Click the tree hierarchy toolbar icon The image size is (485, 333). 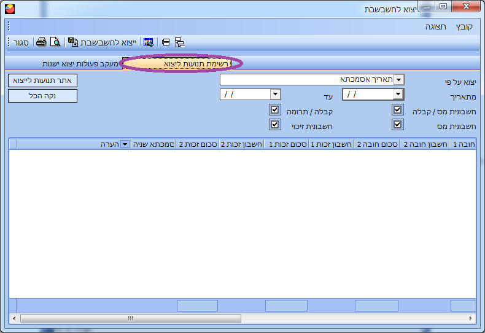coord(179,42)
